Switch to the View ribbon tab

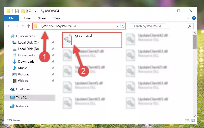tap(57, 18)
